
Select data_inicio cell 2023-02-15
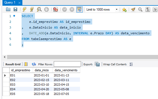coord(43,80)
